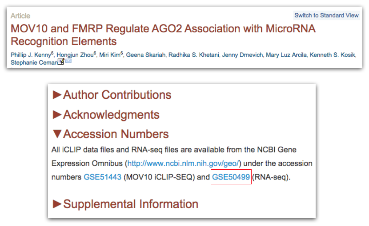Screen dimensions: 369x226
Task: Click the envelope email icon after Stephanie Ceman
Action: pyautogui.click(x=68, y=62)
